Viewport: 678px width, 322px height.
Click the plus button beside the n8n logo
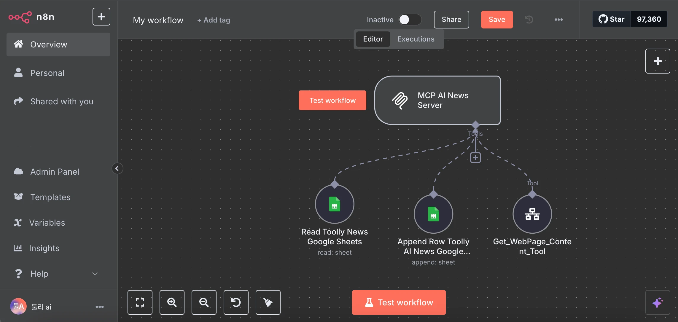point(101,17)
